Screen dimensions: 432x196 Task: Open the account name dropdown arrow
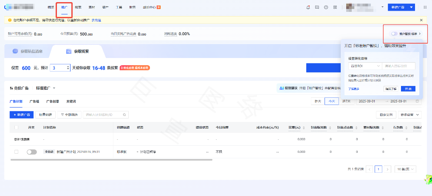tap(382, 7)
